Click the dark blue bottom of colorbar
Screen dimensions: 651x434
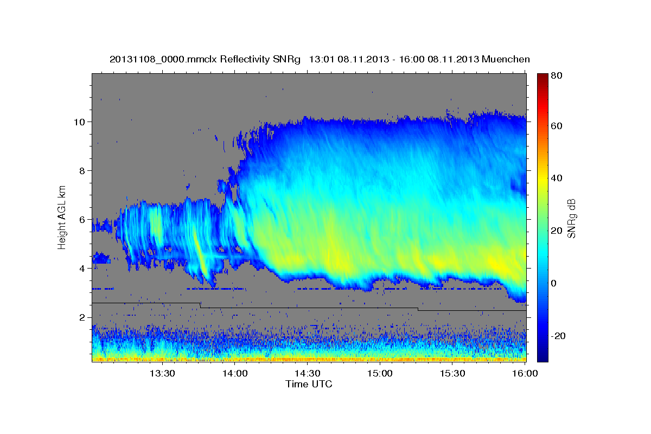[x=542, y=357]
